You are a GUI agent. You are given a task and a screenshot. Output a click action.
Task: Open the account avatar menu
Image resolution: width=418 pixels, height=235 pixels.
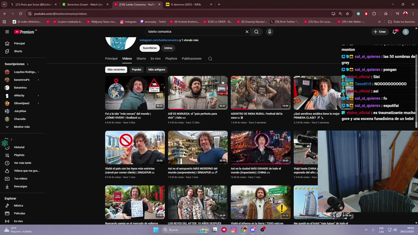[406, 32]
